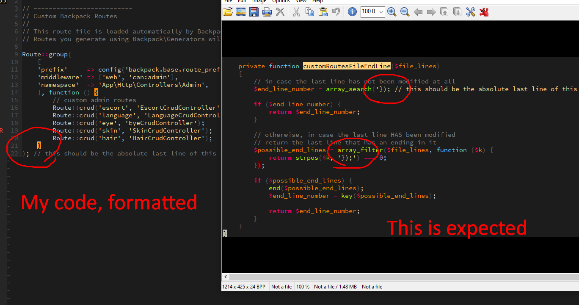Click the red IrfanView bug icon
The height and width of the screenshot is (305, 579).
[483, 11]
